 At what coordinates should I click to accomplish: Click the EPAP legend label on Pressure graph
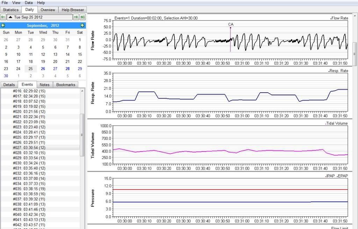pyautogui.click(x=343, y=176)
